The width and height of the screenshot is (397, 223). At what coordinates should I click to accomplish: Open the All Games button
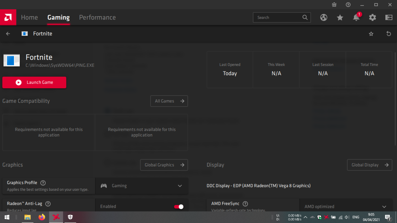(x=169, y=101)
